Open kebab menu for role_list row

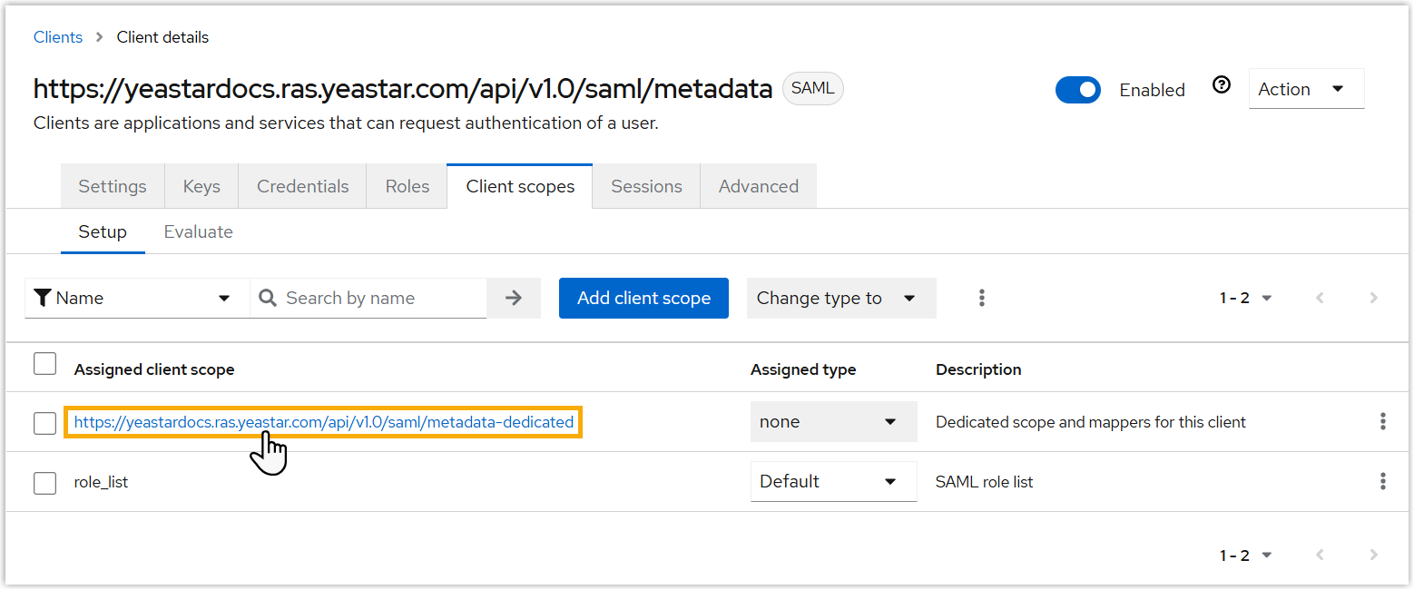pos(1382,481)
